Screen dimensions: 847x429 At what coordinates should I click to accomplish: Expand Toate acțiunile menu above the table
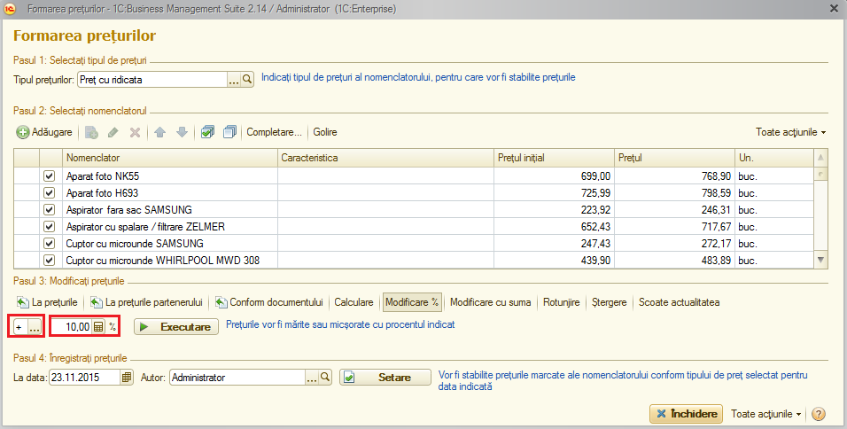(x=791, y=132)
